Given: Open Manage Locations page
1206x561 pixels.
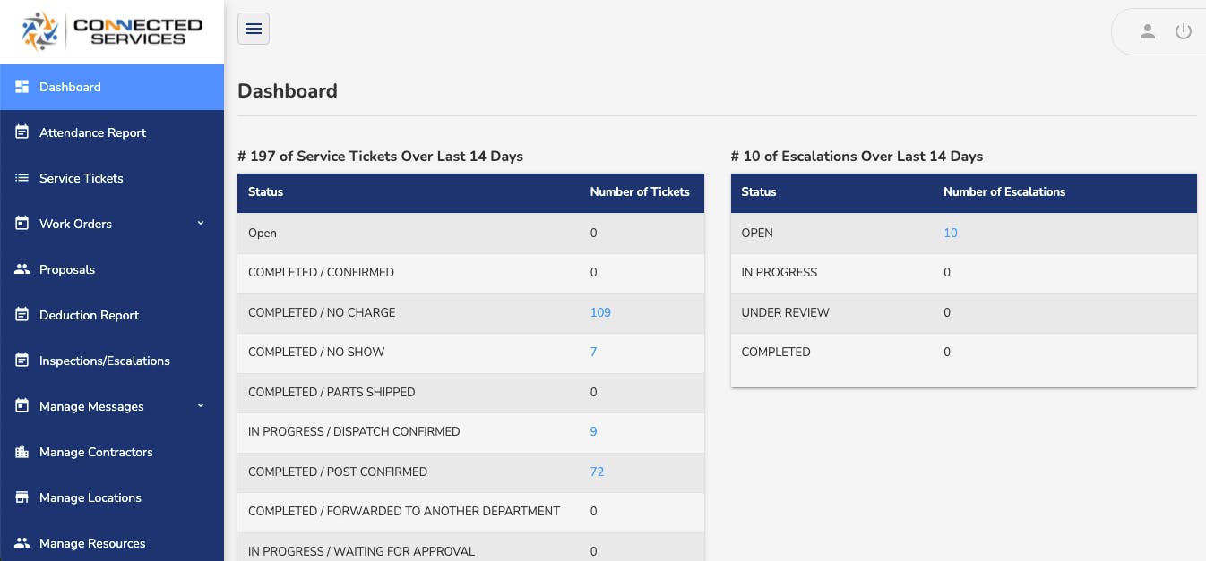Looking at the screenshot, I should (x=112, y=497).
